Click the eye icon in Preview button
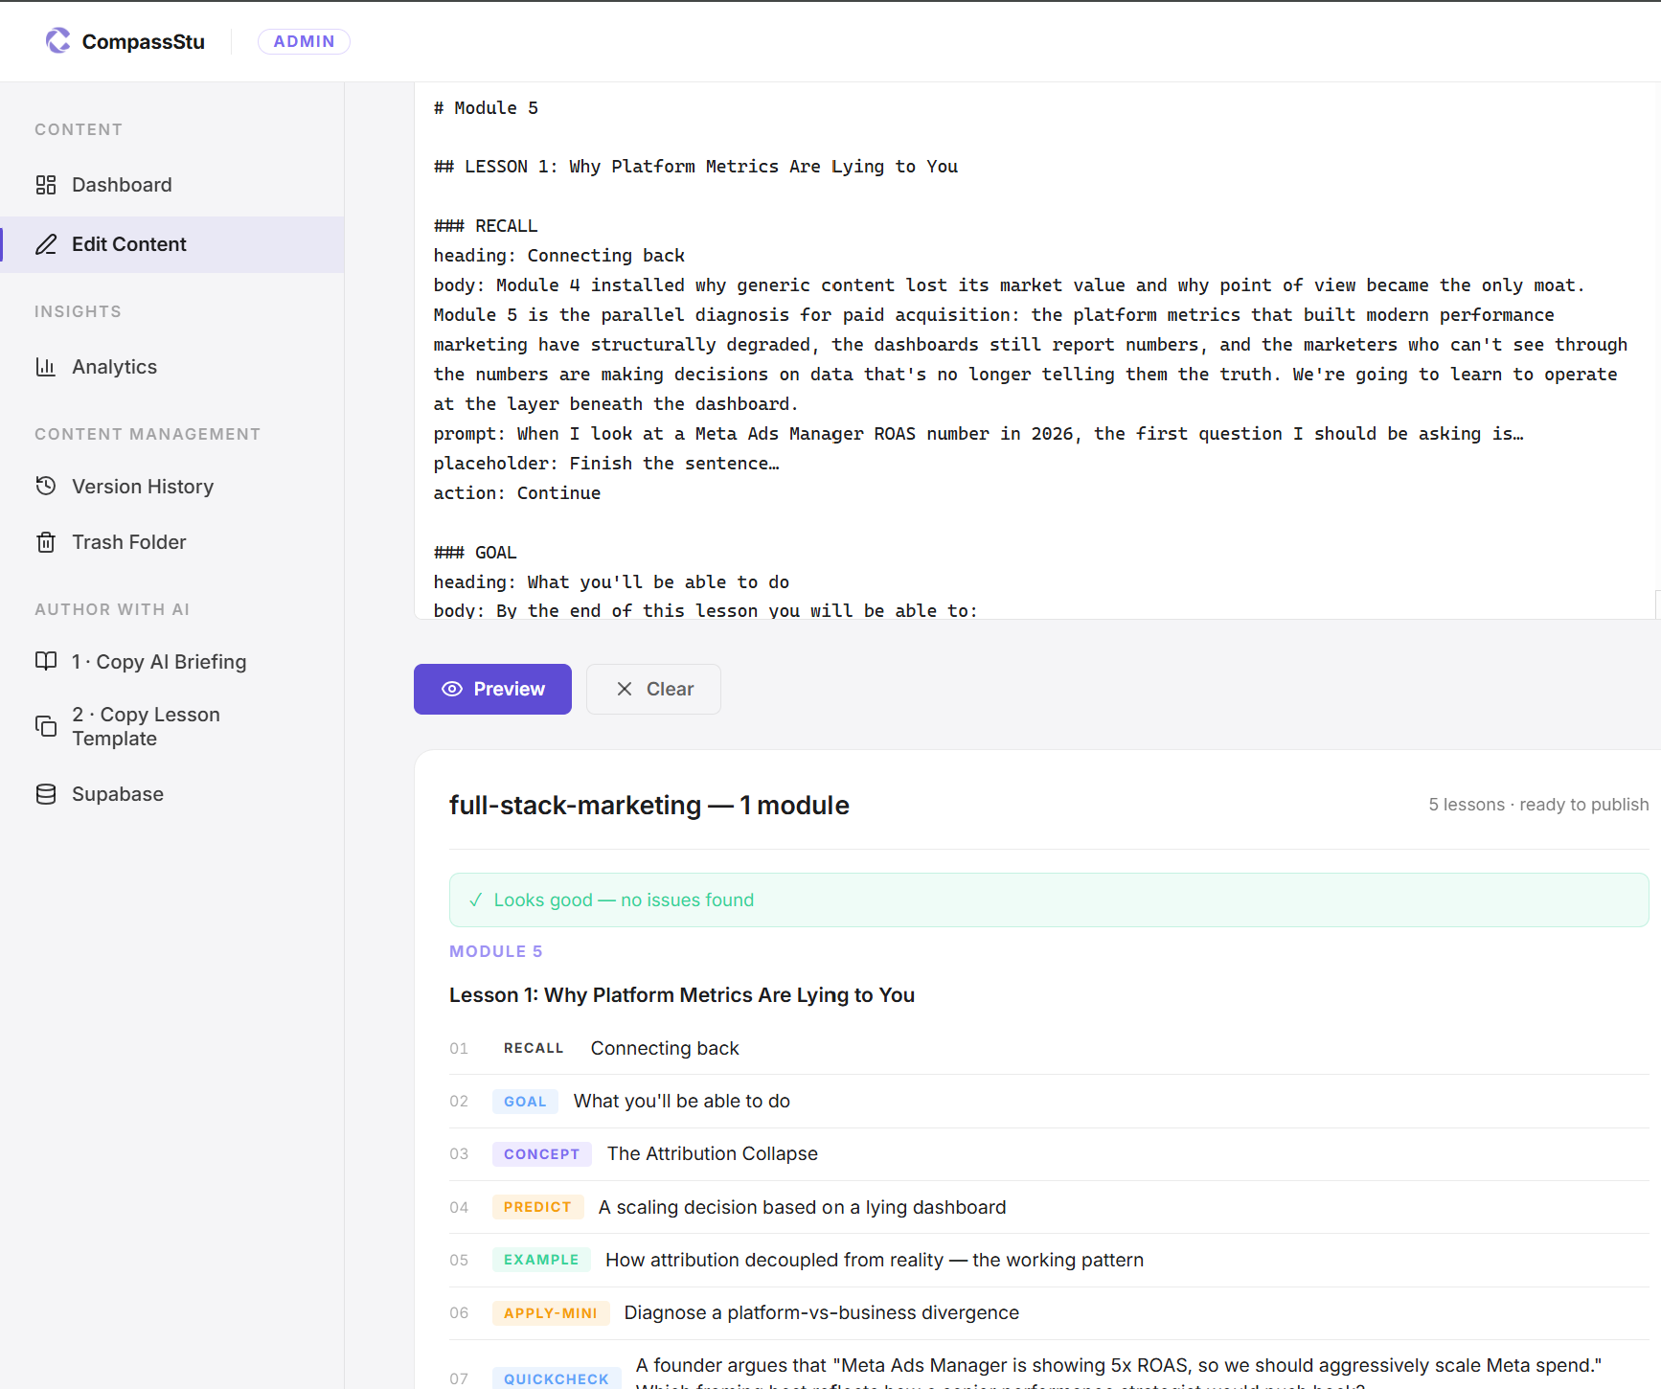The image size is (1661, 1389). (x=452, y=689)
